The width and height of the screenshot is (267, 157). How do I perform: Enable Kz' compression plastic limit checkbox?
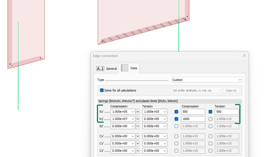coord(176,126)
